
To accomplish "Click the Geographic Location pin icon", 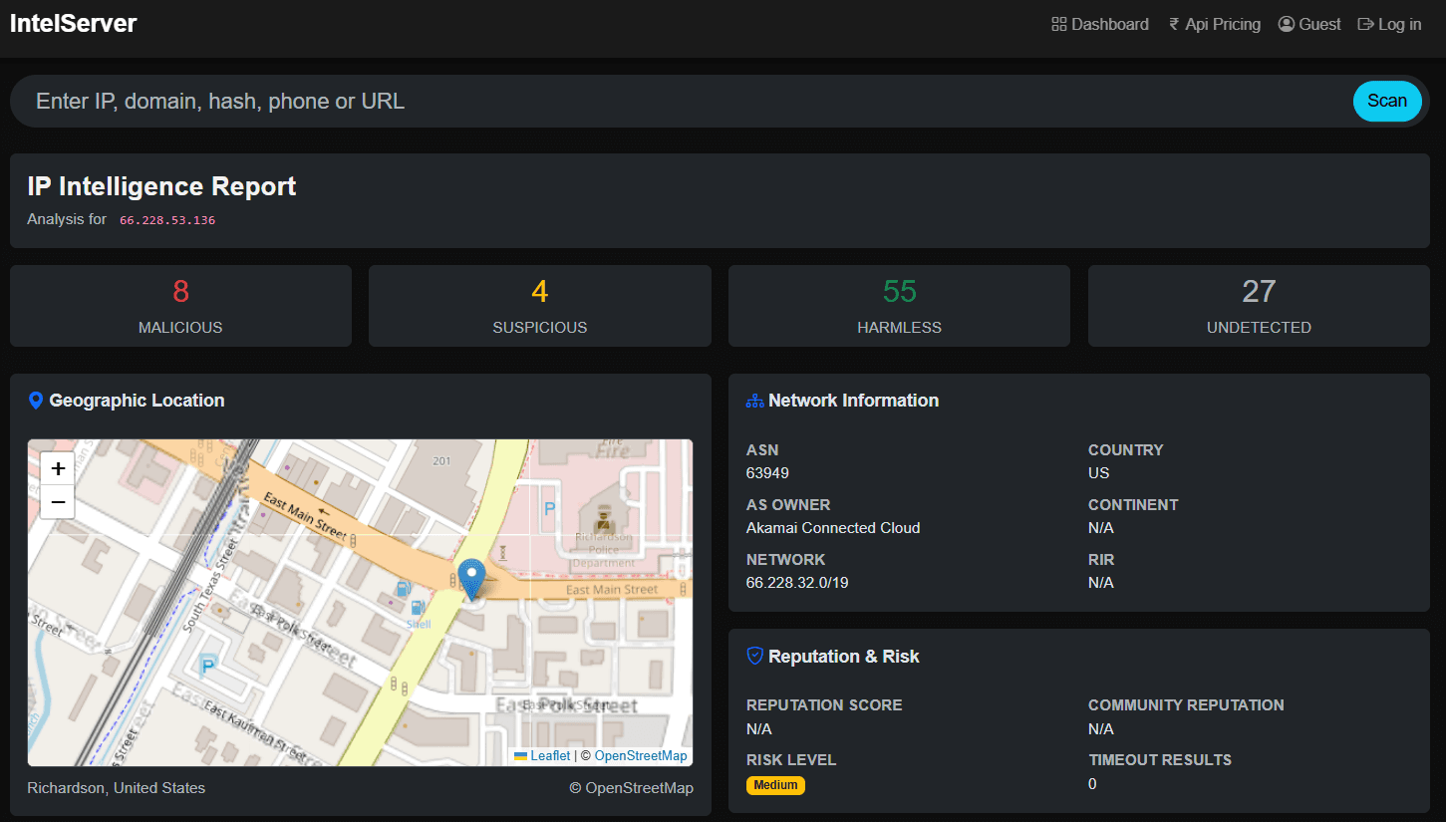I will coord(36,400).
